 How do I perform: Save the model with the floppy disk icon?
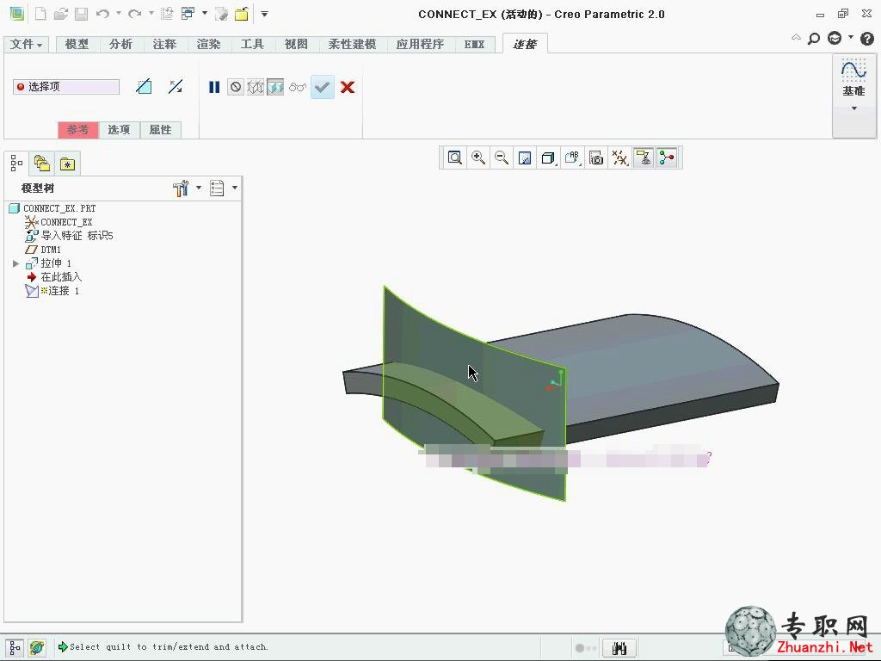[x=82, y=14]
